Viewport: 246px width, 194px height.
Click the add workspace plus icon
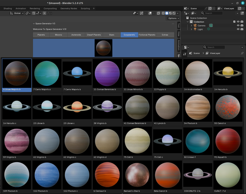(94, 9)
